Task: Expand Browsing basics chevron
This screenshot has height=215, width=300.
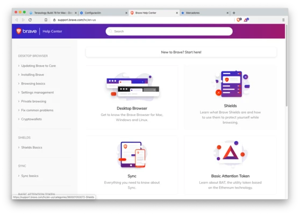Action: coord(19,84)
